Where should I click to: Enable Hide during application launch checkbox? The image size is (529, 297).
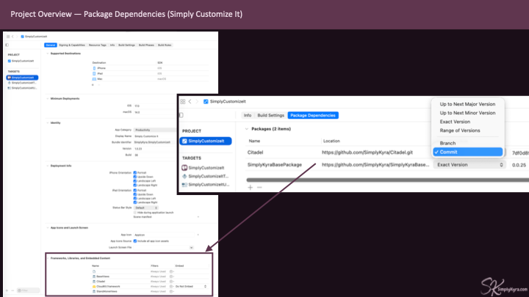135,213
